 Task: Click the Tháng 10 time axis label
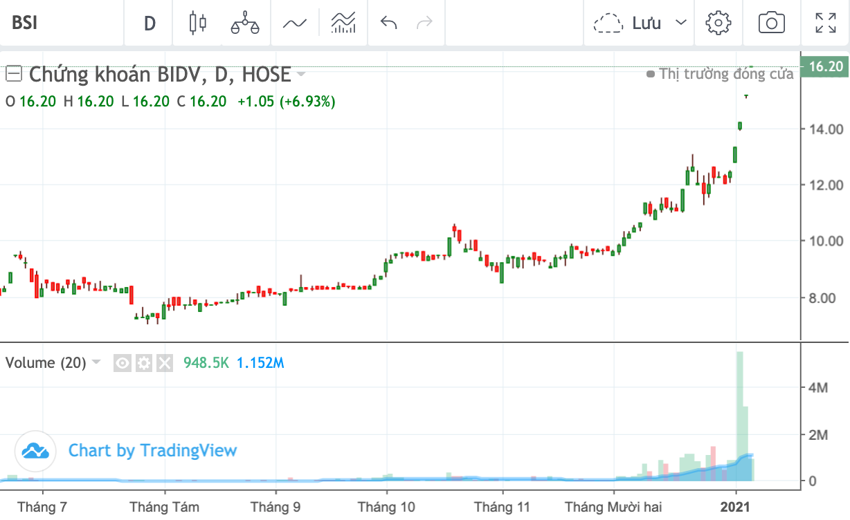tap(386, 507)
